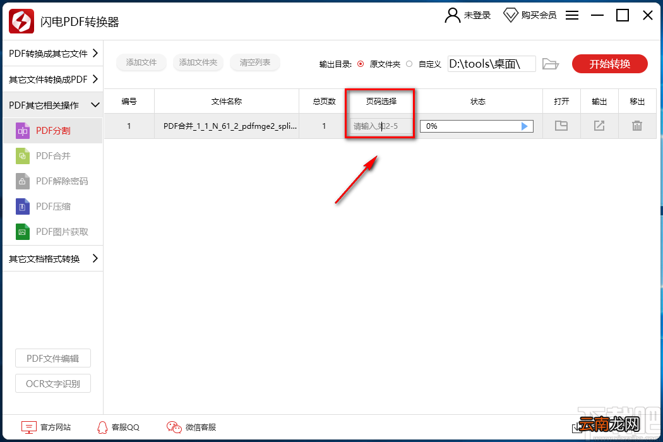Click the PDF解除密码 lock icon
This screenshot has height=442, width=663.
[23, 181]
